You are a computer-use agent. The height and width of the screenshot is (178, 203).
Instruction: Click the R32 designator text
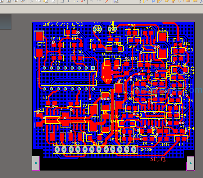(189, 86)
